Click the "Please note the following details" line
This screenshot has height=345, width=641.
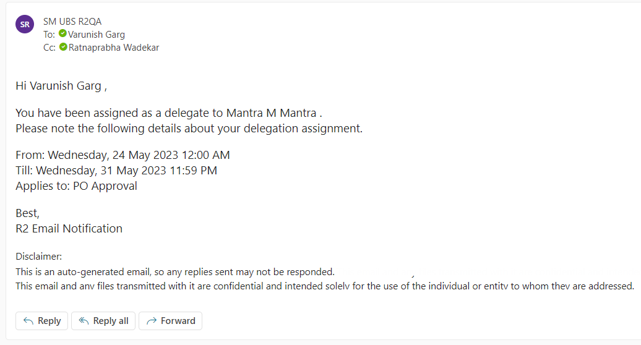click(x=189, y=129)
